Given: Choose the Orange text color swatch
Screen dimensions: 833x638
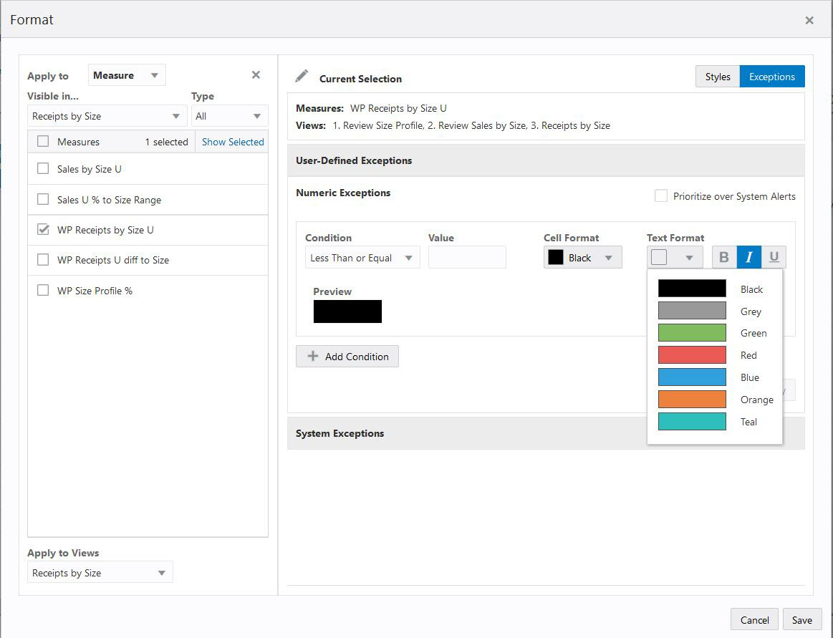Looking at the screenshot, I should pyautogui.click(x=692, y=399).
